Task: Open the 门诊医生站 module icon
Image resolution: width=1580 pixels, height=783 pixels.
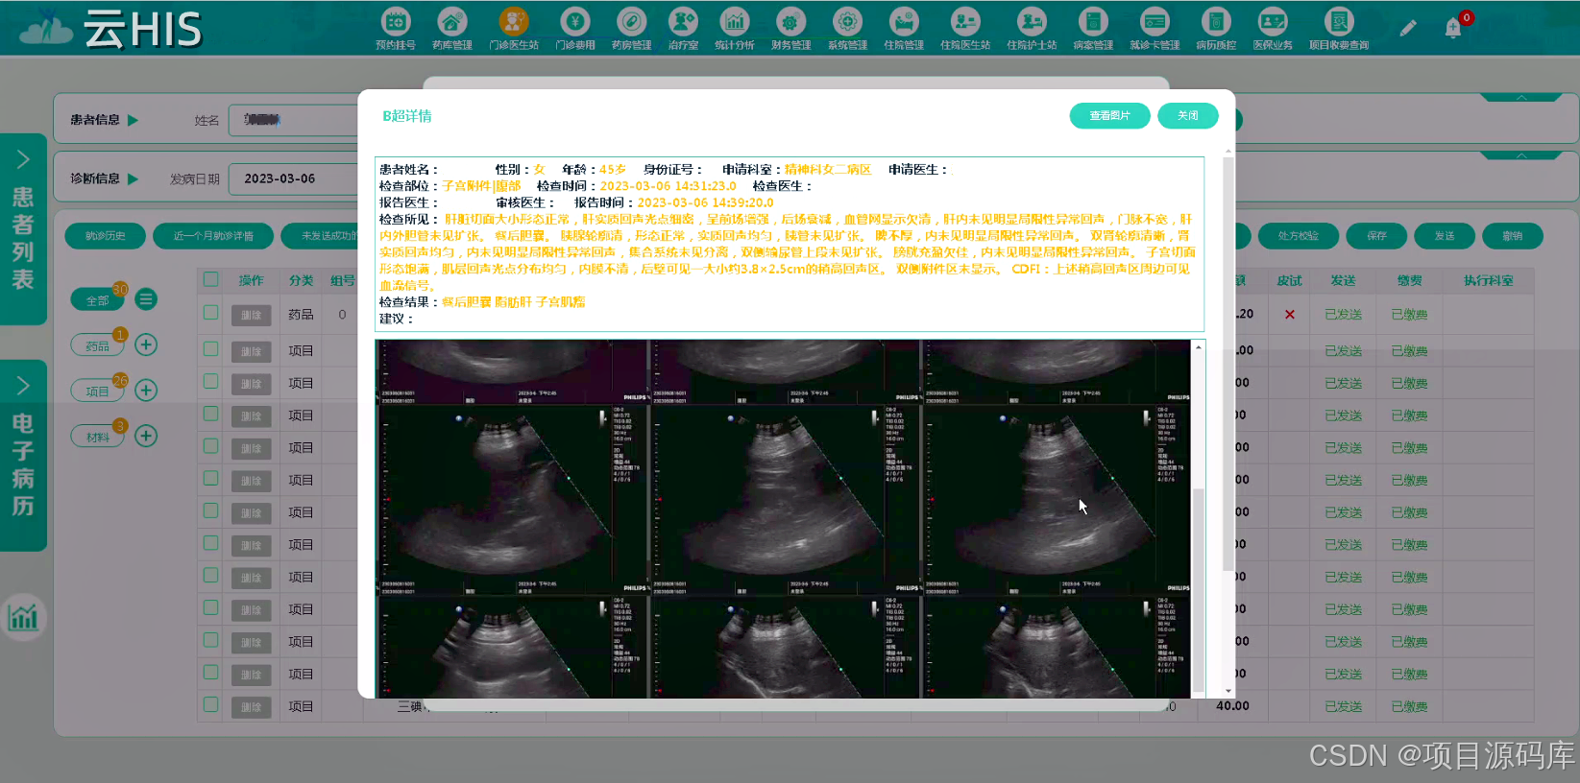Action: 514,21
